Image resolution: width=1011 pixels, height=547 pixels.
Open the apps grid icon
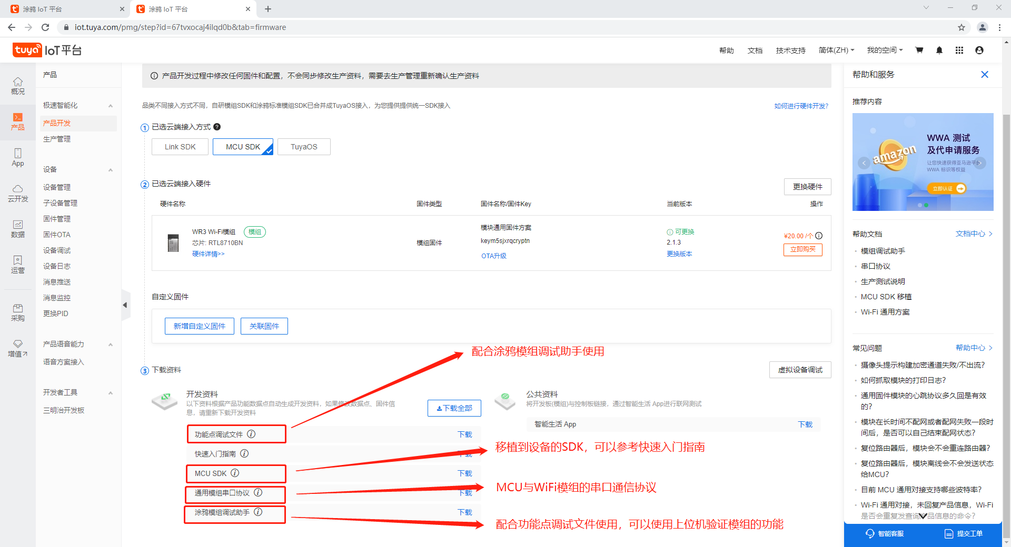click(x=959, y=50)
